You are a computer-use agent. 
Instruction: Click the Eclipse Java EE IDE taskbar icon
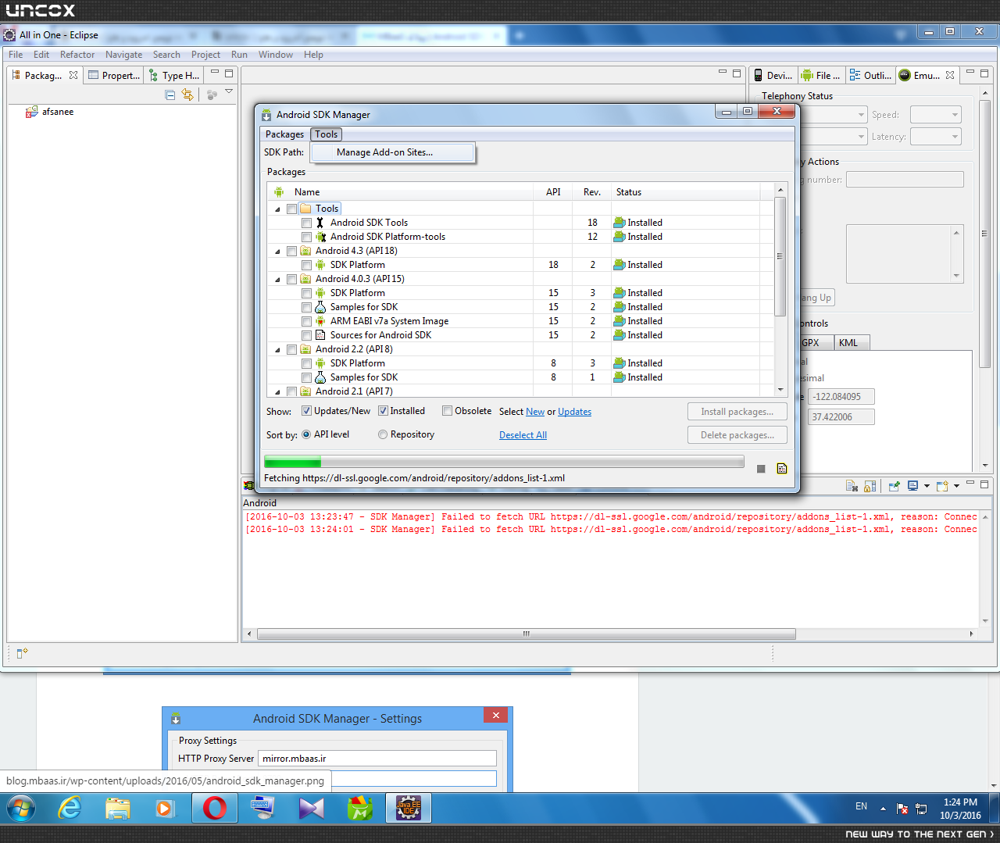(409, 808)
